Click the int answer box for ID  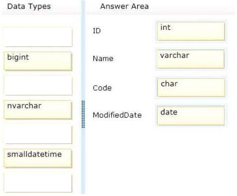click(191, 31)
